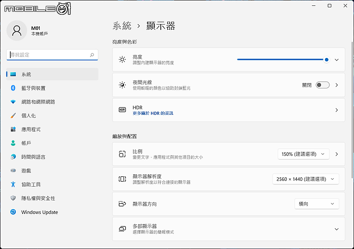Expand the 亮度 brightness options chevron
This screenshot has height=249, width=354.
[337, 60]
